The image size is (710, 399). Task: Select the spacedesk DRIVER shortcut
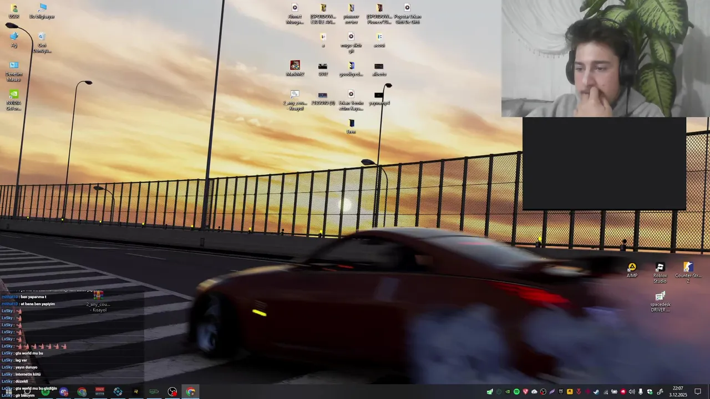660,302
